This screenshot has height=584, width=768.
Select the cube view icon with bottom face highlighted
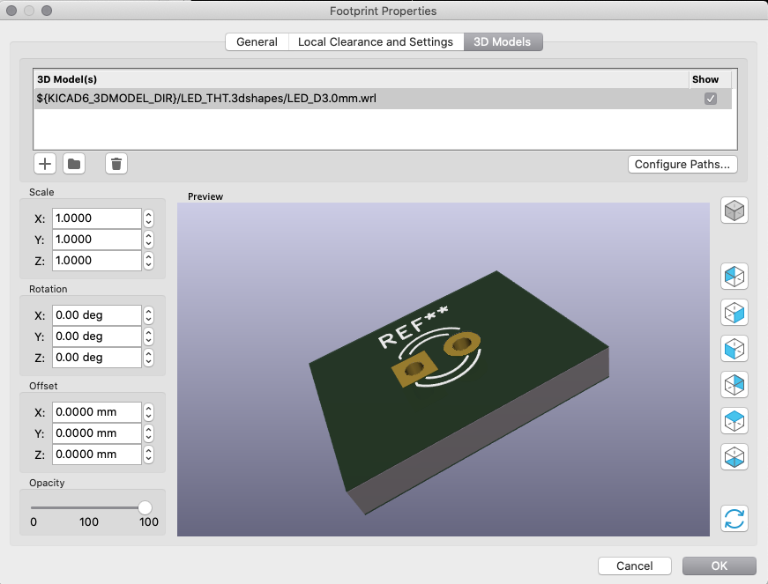pyautogui.click(x=734, y=456)
